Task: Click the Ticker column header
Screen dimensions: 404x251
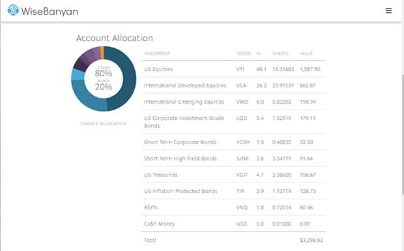Action: click(x=243, y=53)
